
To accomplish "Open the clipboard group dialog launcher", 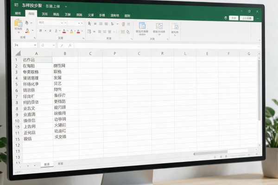I will (x=35, y=38).
